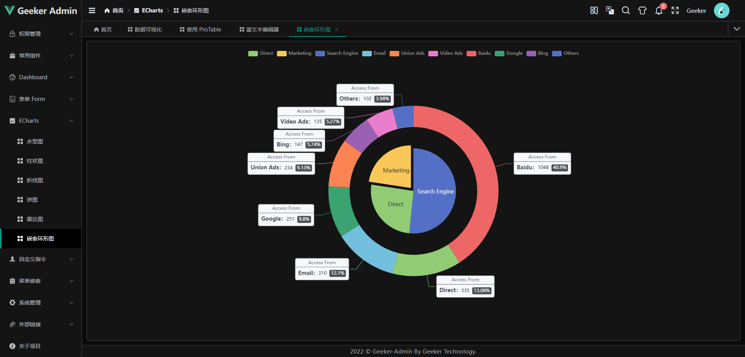
Task: Open the language translation icon
Action: 610,10
